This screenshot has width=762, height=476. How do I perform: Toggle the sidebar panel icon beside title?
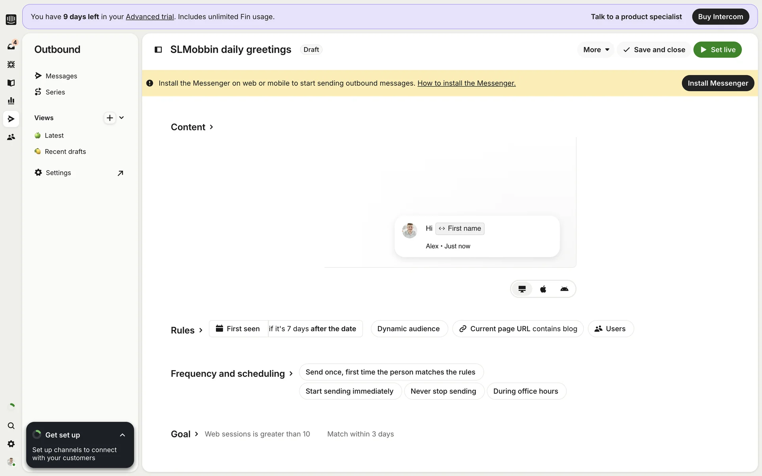(158, 50)
